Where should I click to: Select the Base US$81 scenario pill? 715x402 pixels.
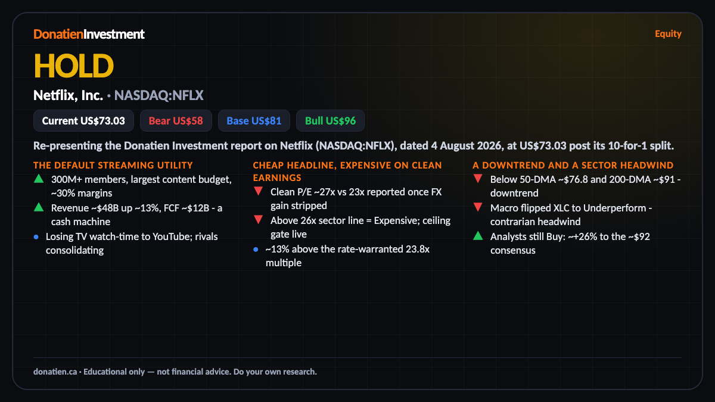254,121
